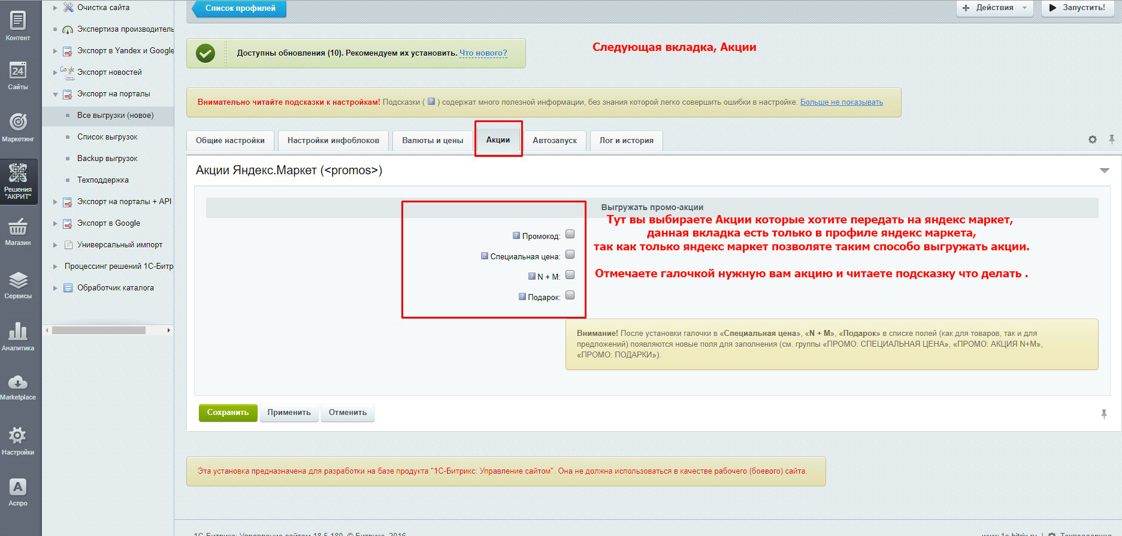Click the help icon next to Промокод
Viewport: 1122px width, 536px height.
coord(516,235)
